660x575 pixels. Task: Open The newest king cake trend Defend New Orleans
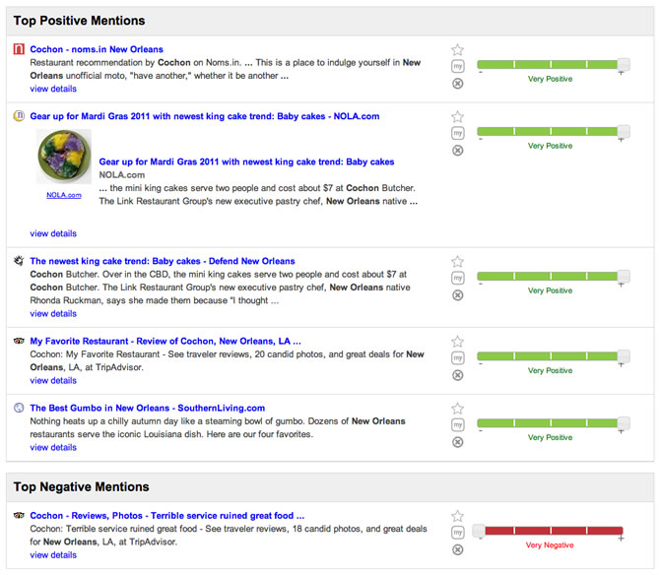pos(163,261)
